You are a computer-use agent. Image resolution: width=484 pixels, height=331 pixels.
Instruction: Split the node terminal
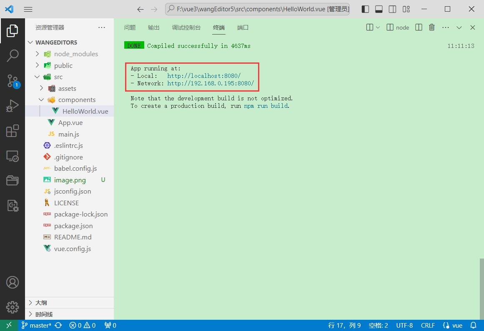(419, 27)
